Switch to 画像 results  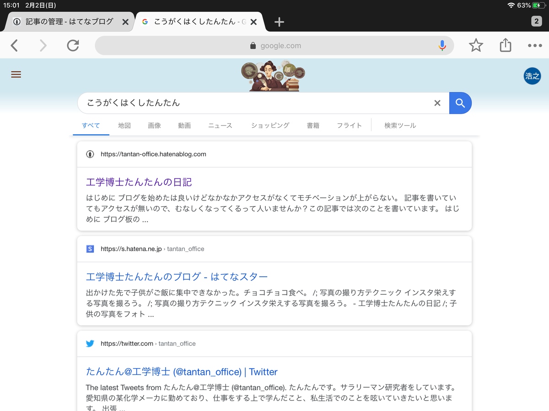point(155,125)
